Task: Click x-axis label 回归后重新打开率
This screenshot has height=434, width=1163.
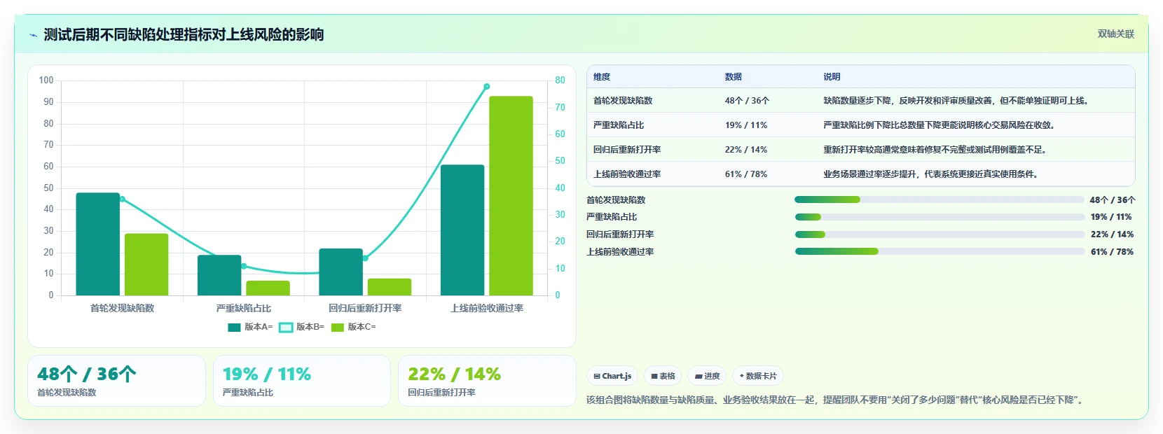Action: pos(365,308)
